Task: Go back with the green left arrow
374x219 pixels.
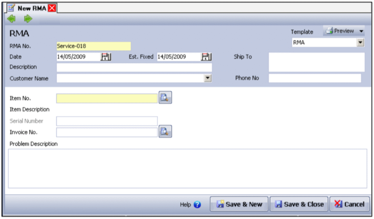Action: coord(11,19)
